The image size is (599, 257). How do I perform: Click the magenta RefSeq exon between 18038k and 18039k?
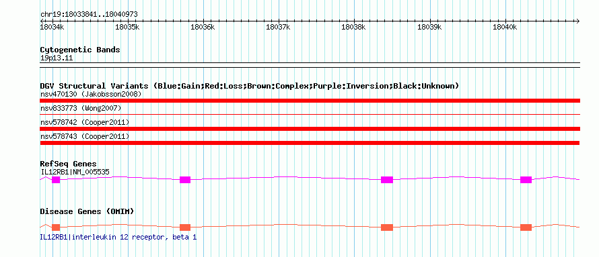click(x=387, y=180)
